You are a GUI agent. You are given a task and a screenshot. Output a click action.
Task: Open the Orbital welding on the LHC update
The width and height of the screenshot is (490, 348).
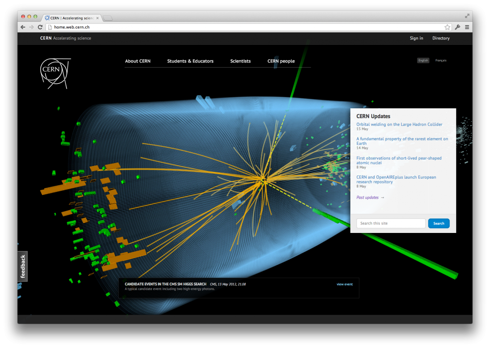point(399,124)
